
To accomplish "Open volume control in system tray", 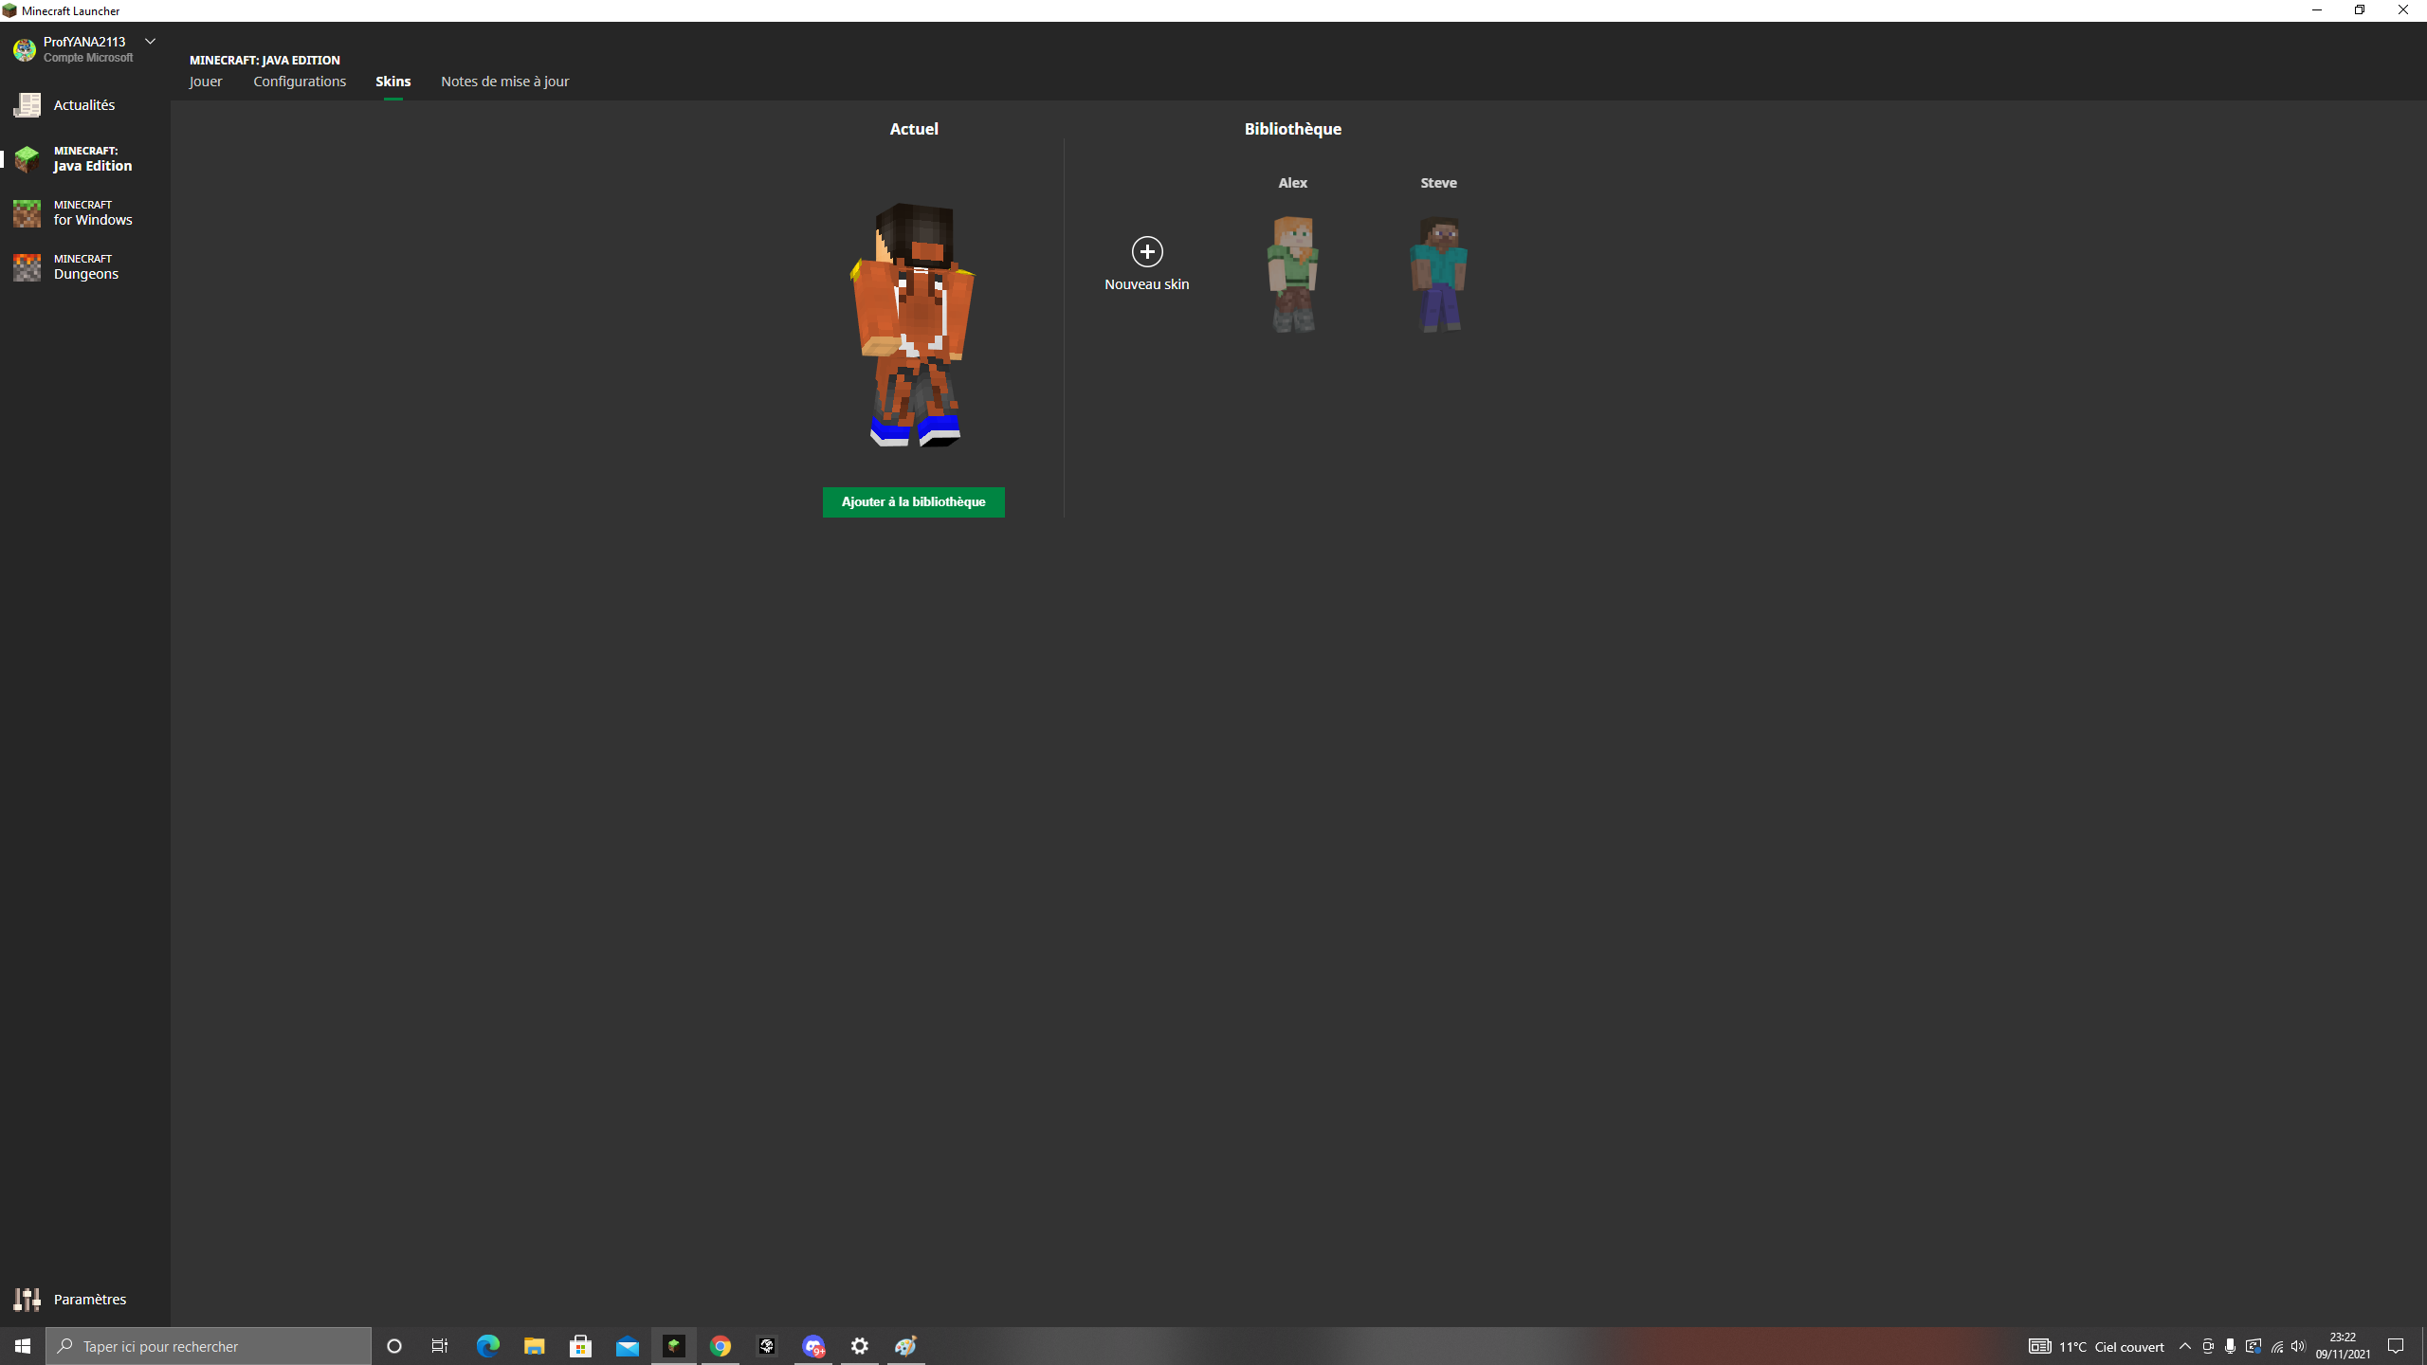I will 2298,1346.
